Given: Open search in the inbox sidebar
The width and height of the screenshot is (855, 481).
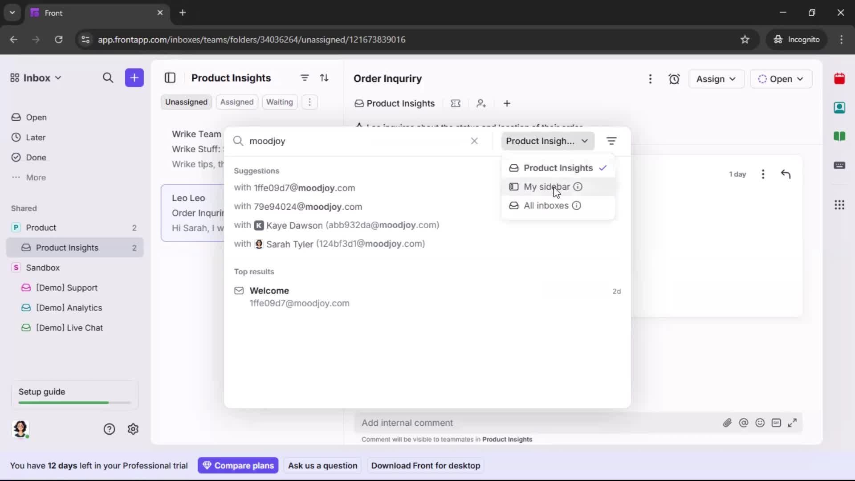Looking at the screenshot, I should 108,78.
